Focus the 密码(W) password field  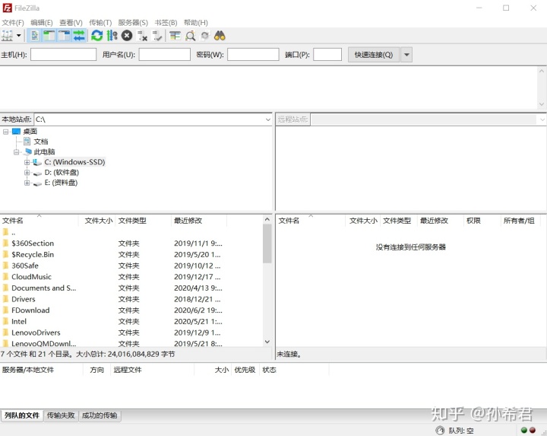253,55
